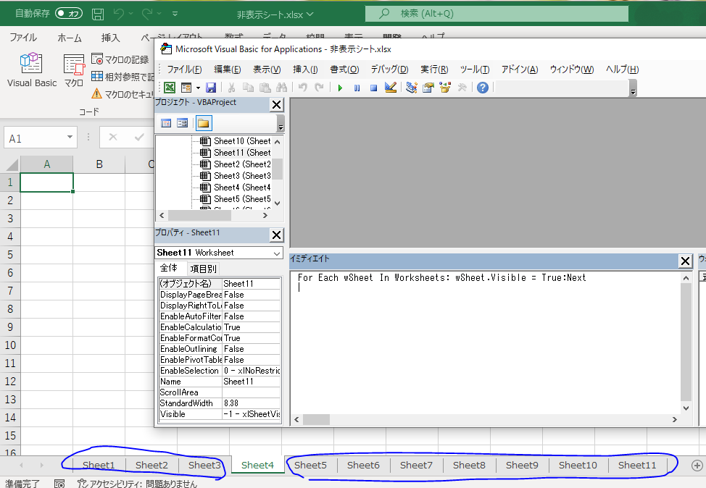The image size is (706, 488).
Task: Add a new sheet with the plus button
Action: click(x=697, y=466)
